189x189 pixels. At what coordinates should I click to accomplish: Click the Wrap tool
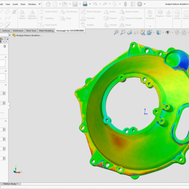[x=65, y=18]
